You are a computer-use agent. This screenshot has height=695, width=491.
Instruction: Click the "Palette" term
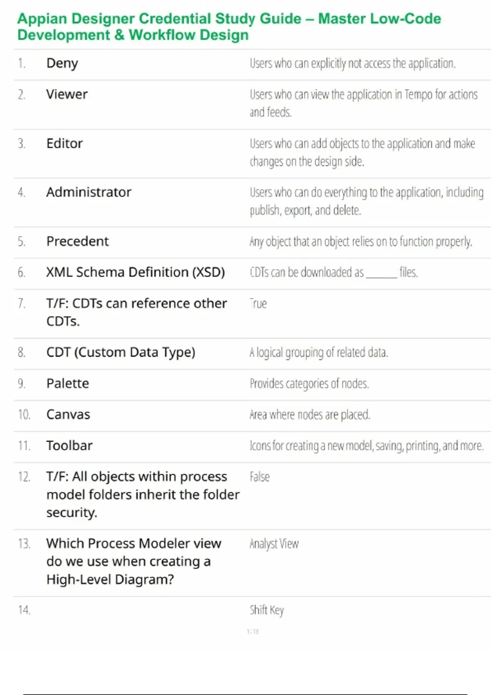pos(68,383)
